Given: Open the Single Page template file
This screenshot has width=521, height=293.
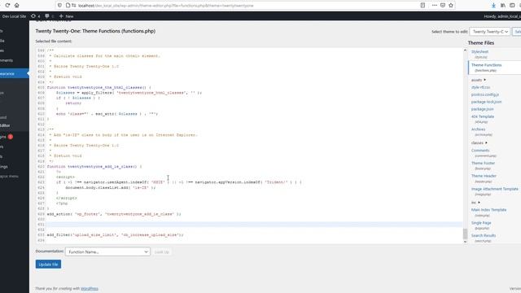Looking at the screenshot, I should tap(481, 223).
